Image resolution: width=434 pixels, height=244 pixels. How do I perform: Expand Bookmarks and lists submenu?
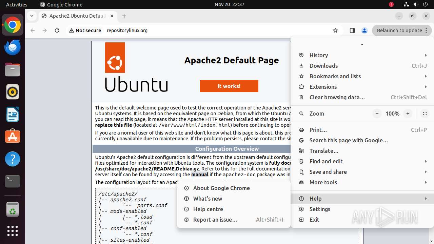point(362,76)
